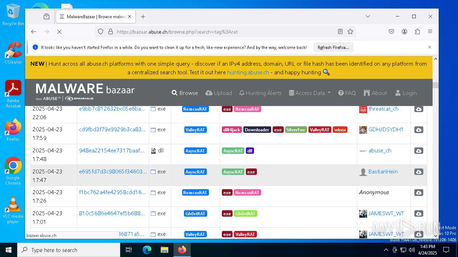Open Hunting Alerts page

[x=260, y=93]
